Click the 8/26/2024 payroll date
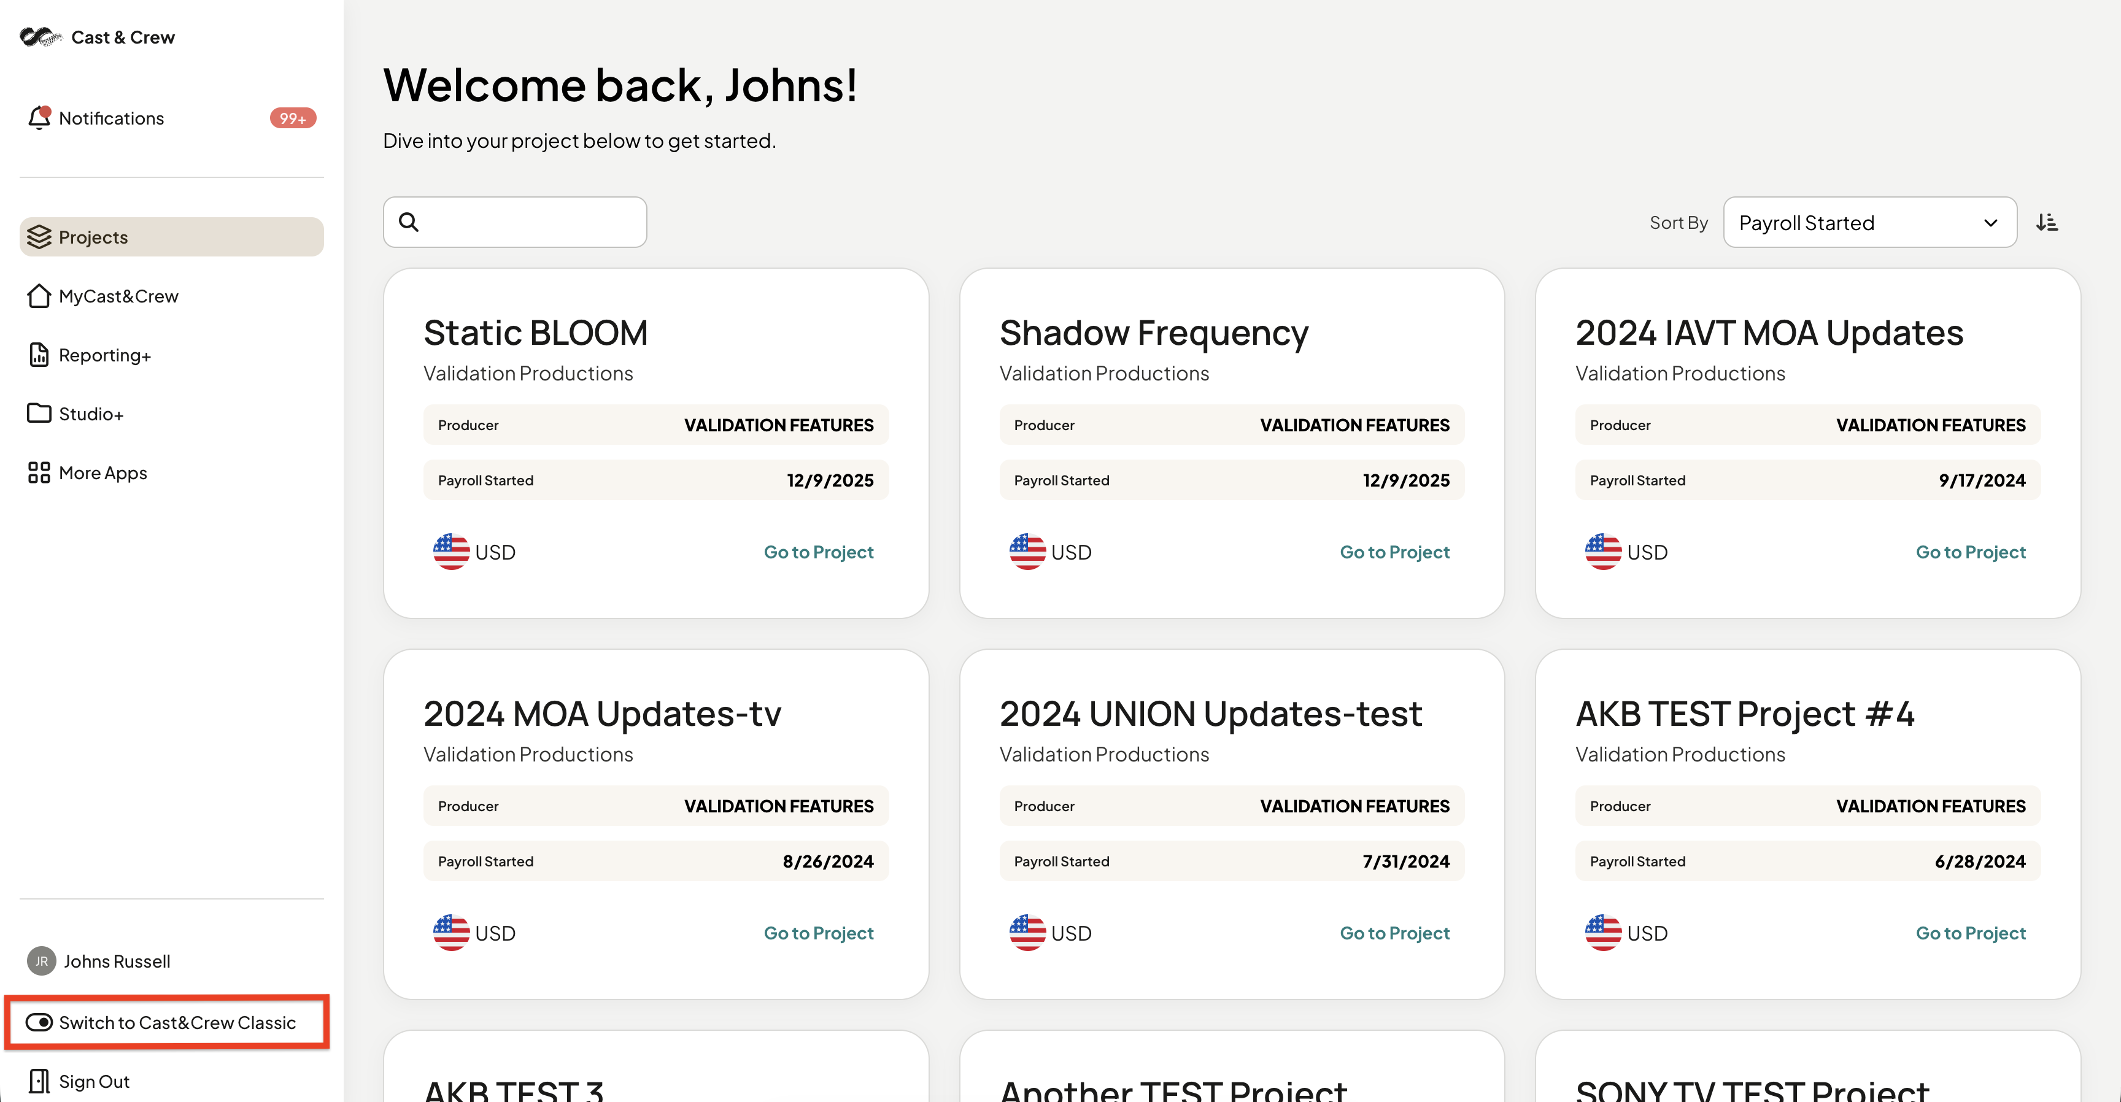This screenshot has height=1102, width=2121. 827,861
